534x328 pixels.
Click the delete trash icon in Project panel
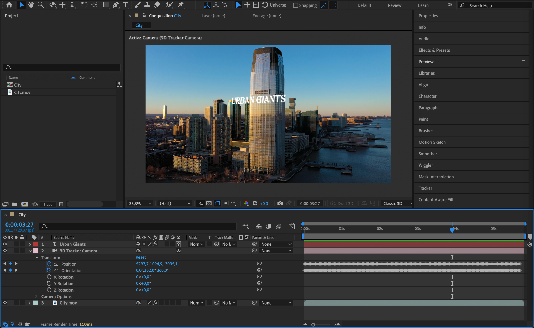point(61,204)
